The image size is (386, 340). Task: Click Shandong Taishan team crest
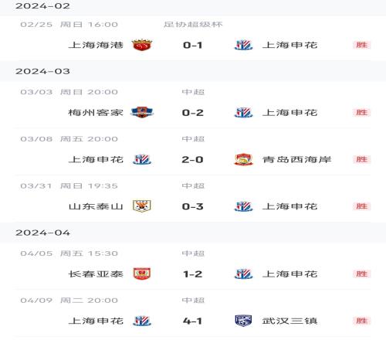pos(142,206)
